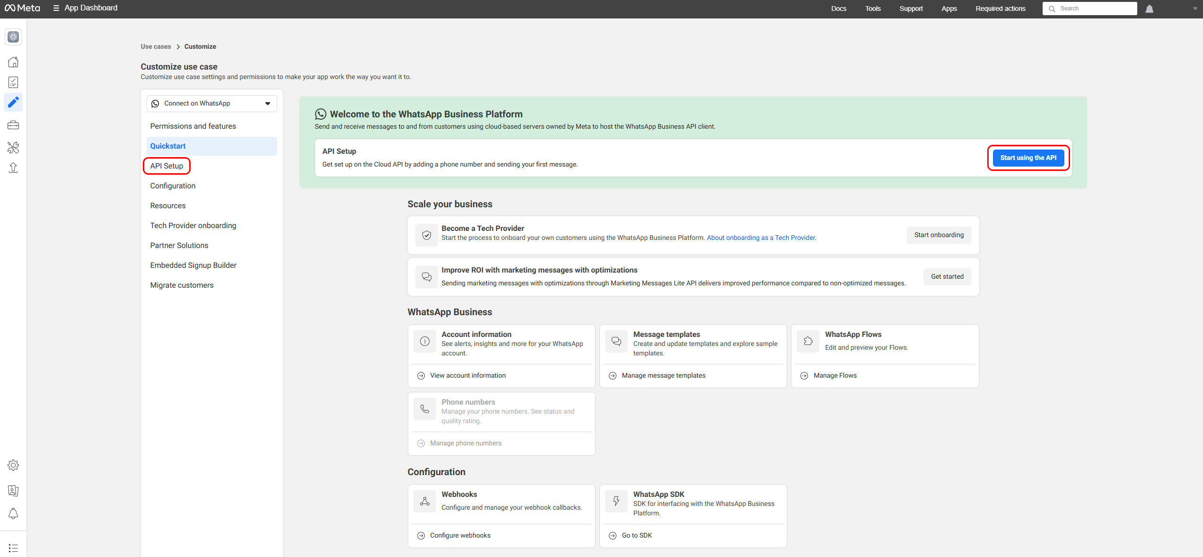Viewport: 1203px width, 557px height.
Task: Open the briefcase icon in sidebar
Action: click(x=13, y=125)
